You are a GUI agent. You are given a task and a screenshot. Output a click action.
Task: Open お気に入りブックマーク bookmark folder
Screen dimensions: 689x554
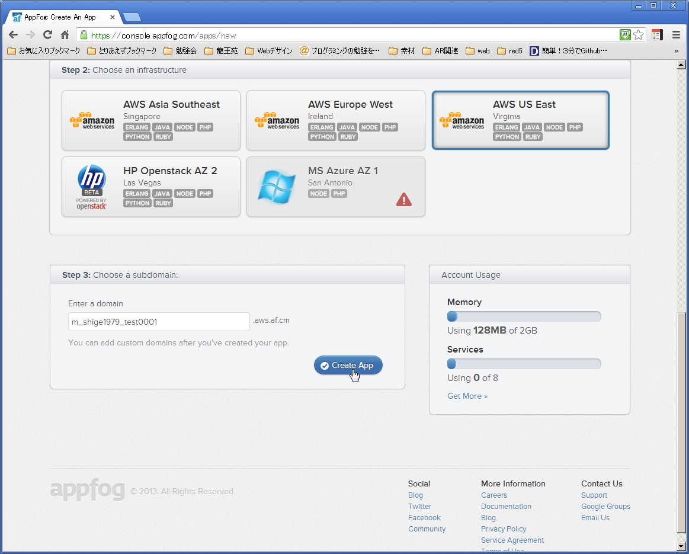[44, 51]
